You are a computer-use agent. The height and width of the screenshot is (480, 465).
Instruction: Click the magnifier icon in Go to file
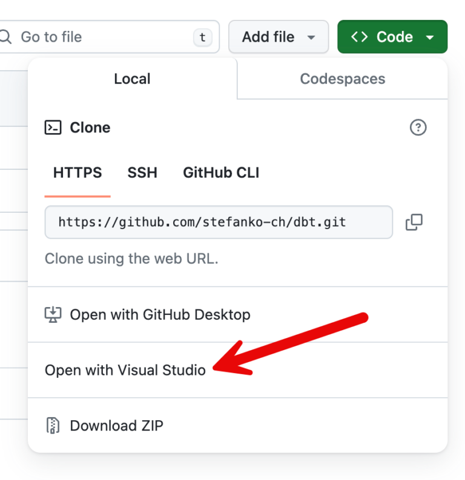coord(6,37)
